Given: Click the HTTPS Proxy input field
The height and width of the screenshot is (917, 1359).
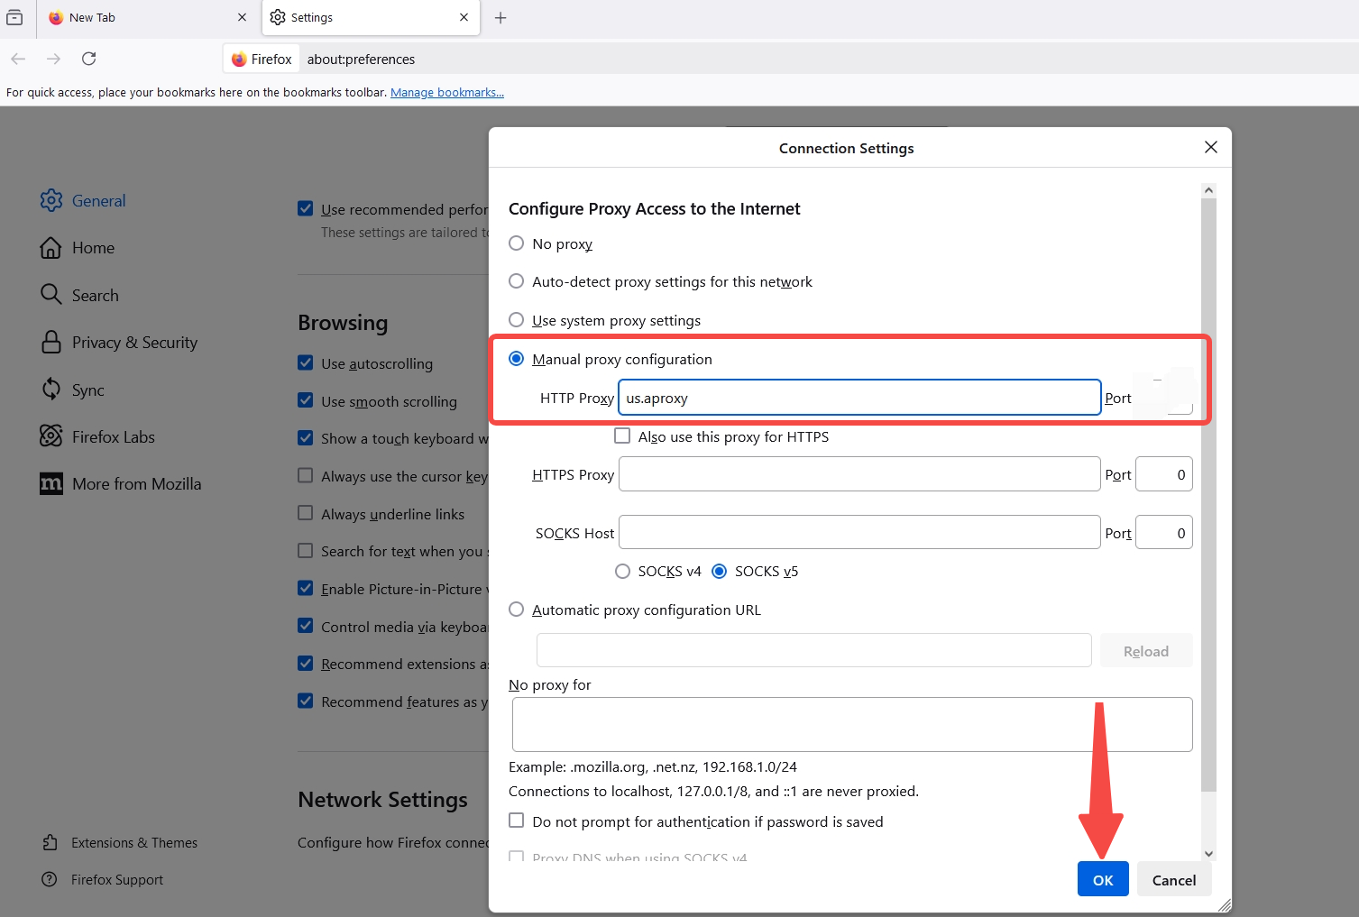Looking at the screenshot, I should click(859, 474).
